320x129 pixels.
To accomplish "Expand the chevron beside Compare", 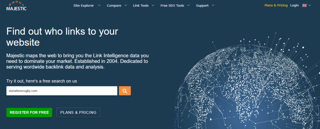I will tap(126, 6).
